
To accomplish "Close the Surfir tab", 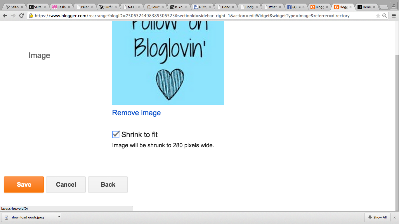I will coord(116,7).
